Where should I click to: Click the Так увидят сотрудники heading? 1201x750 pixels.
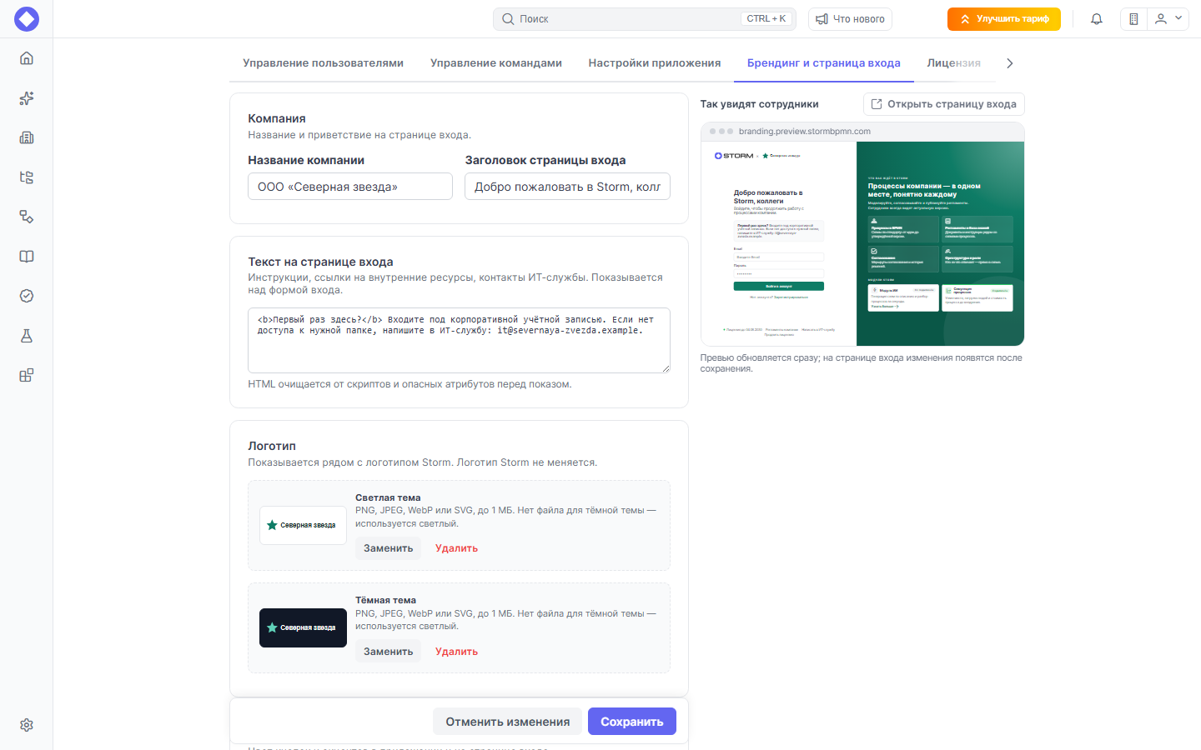(759, 104)
